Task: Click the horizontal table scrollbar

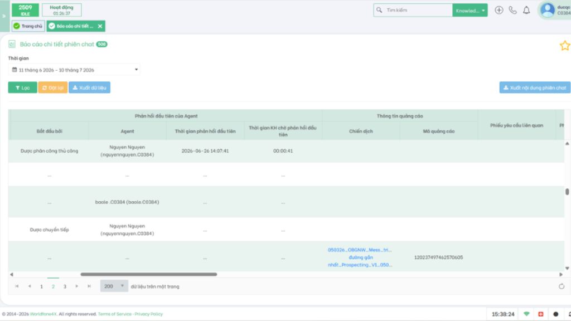Action: coord(148,274)
